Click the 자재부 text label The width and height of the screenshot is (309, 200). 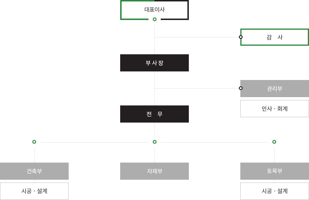point(155,171)
